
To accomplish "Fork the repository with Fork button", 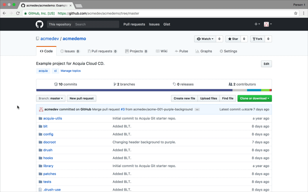I will point(257,39).
